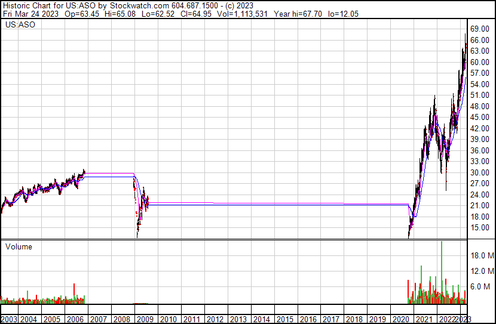Click the 30.00 price axis label

click(479, 172)
